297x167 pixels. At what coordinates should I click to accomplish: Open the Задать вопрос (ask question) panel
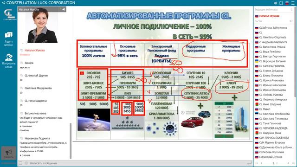tap(9, 39)
